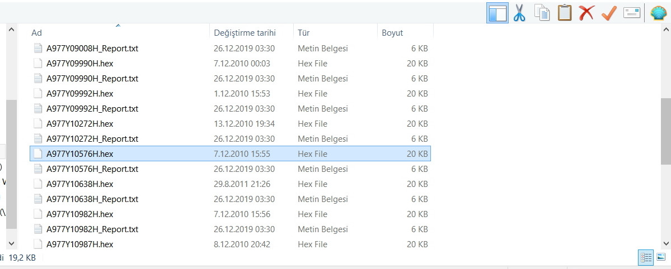Click the red X Delete icon
Screen dimensions: 671x269
[x=586, y=13]
